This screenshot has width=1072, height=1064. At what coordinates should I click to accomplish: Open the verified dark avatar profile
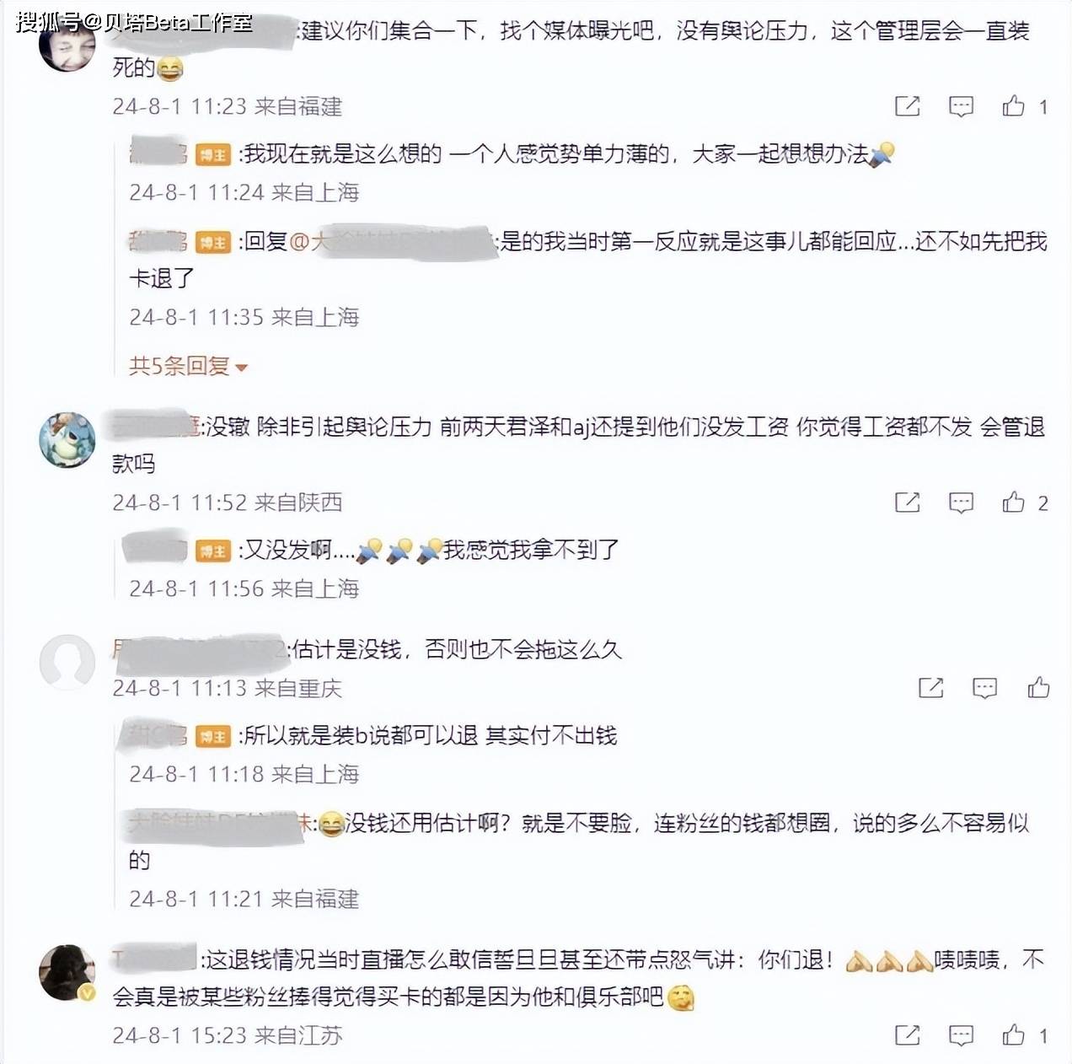(x=67, y=973)
